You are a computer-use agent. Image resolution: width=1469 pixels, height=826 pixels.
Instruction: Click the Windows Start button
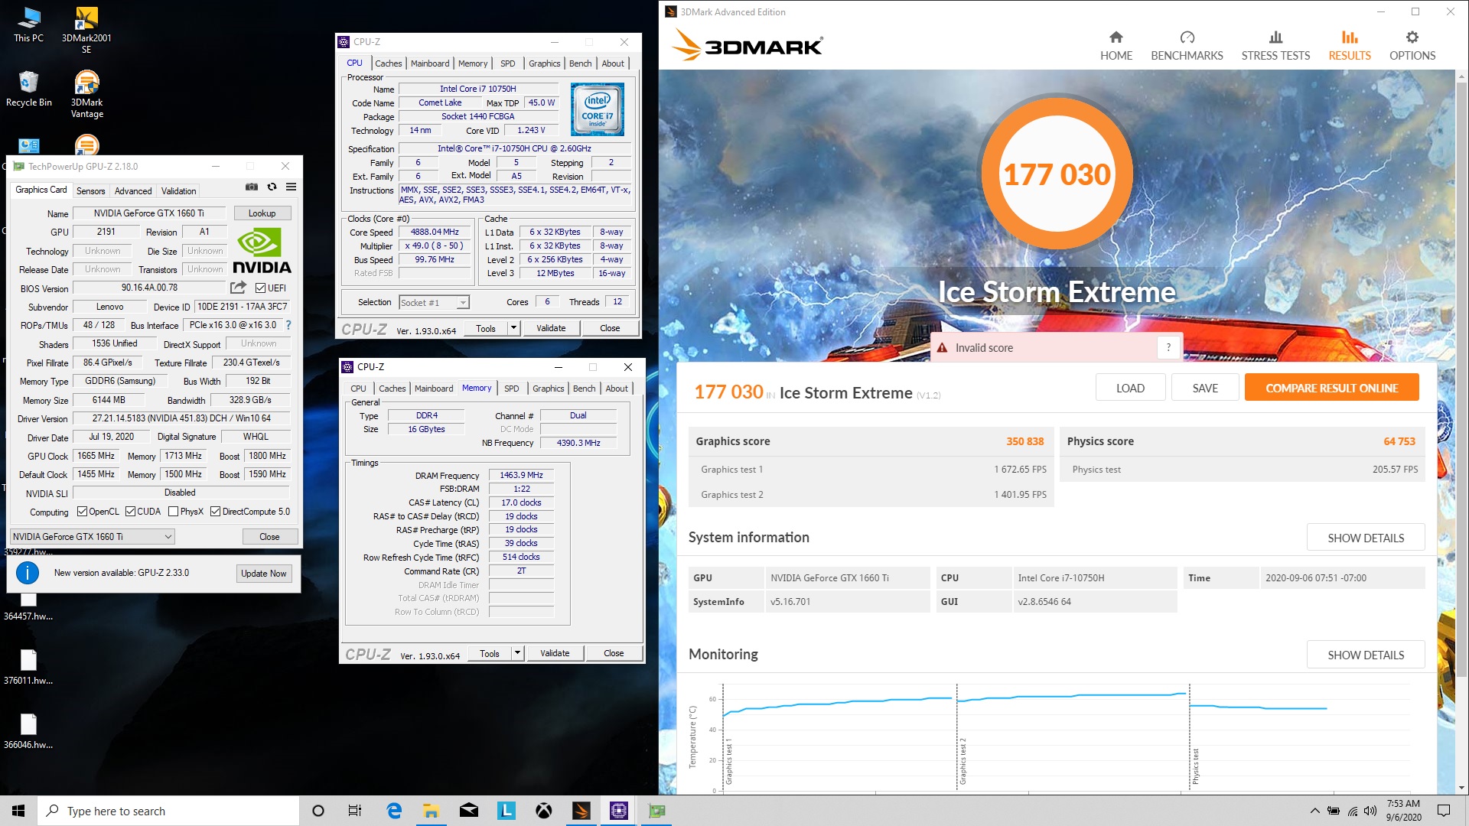click(x=18, y=811)
